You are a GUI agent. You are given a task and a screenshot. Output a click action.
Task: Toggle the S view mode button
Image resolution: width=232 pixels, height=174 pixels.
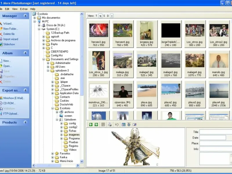click(x=104, y=16)
